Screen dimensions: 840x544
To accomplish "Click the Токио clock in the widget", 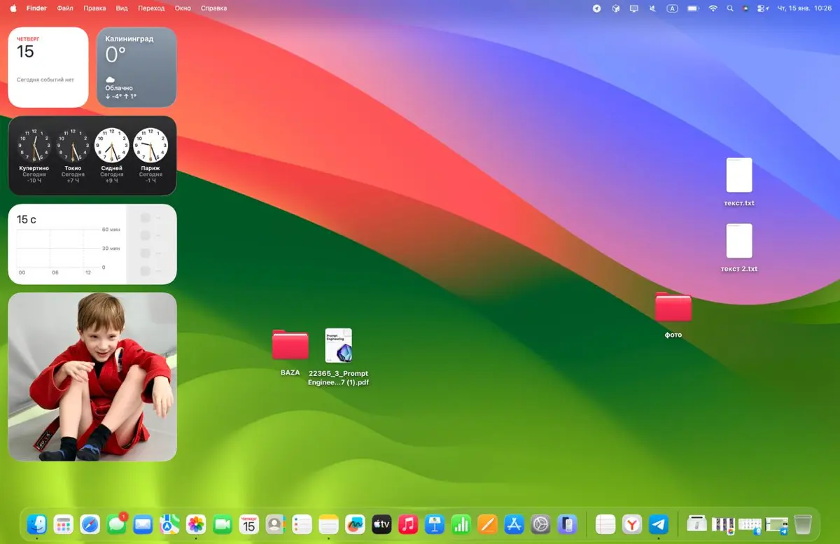I will coord(73,145).
